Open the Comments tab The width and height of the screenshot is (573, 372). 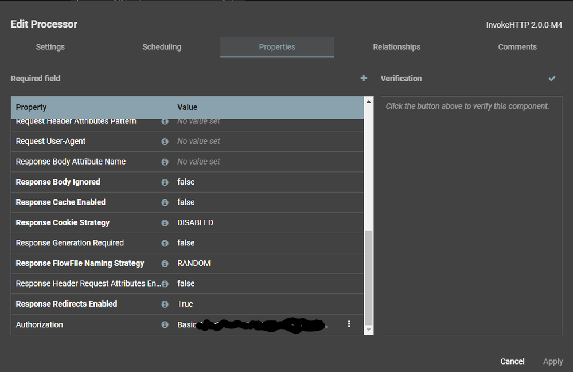pos(517,47)
